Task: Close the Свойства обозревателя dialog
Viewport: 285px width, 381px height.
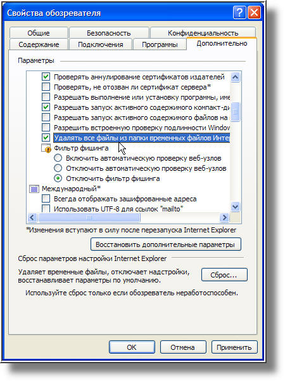Action: click(x=254, y=13)
